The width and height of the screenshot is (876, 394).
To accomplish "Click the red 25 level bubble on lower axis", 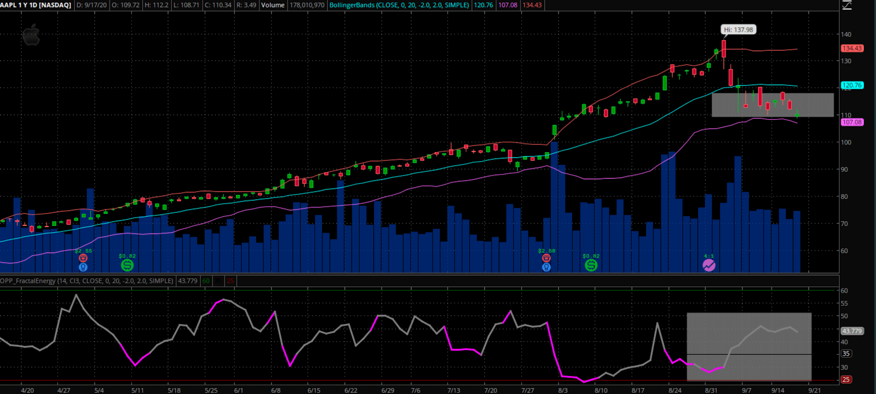I will pos(846,379).
